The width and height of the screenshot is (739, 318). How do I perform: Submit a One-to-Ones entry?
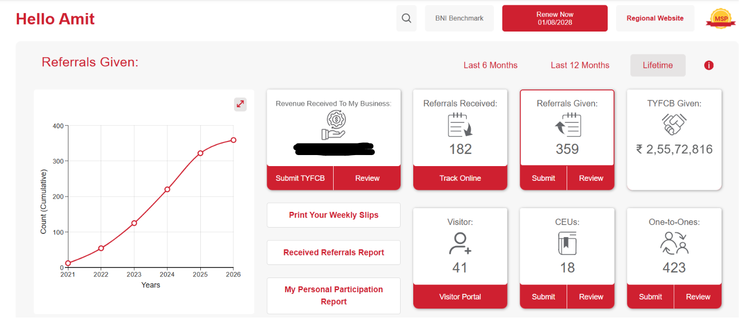pyautogui.click(x=650, y=296)
